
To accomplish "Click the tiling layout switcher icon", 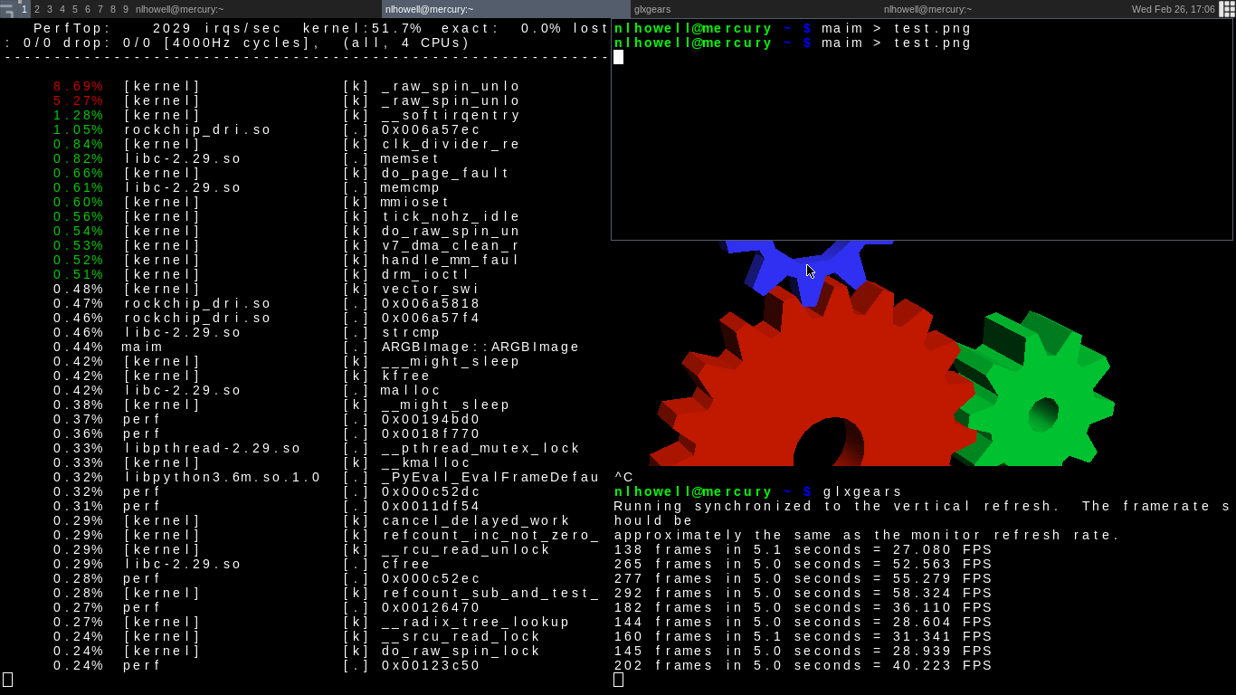I will (1227, 9).
